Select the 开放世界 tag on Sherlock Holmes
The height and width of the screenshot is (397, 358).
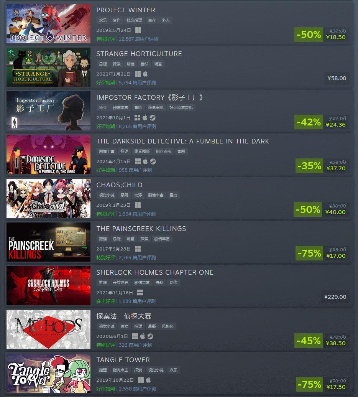pos(120,283)
